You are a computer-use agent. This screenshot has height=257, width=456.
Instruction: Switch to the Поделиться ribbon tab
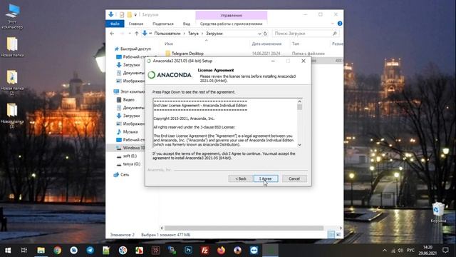[163, 24]
